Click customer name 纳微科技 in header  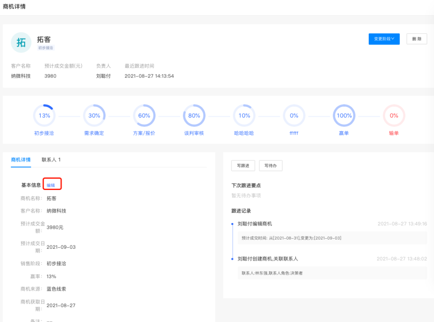21,76
